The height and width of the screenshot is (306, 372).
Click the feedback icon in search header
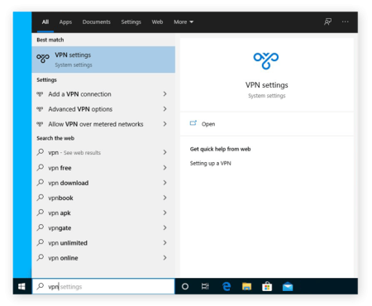tap(327, 22)
